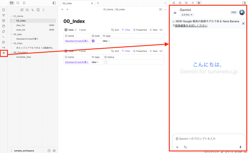Open the command palette ribbon icon
The height and width of the screenshot is (153, 248).
click(x=4, y=37)
